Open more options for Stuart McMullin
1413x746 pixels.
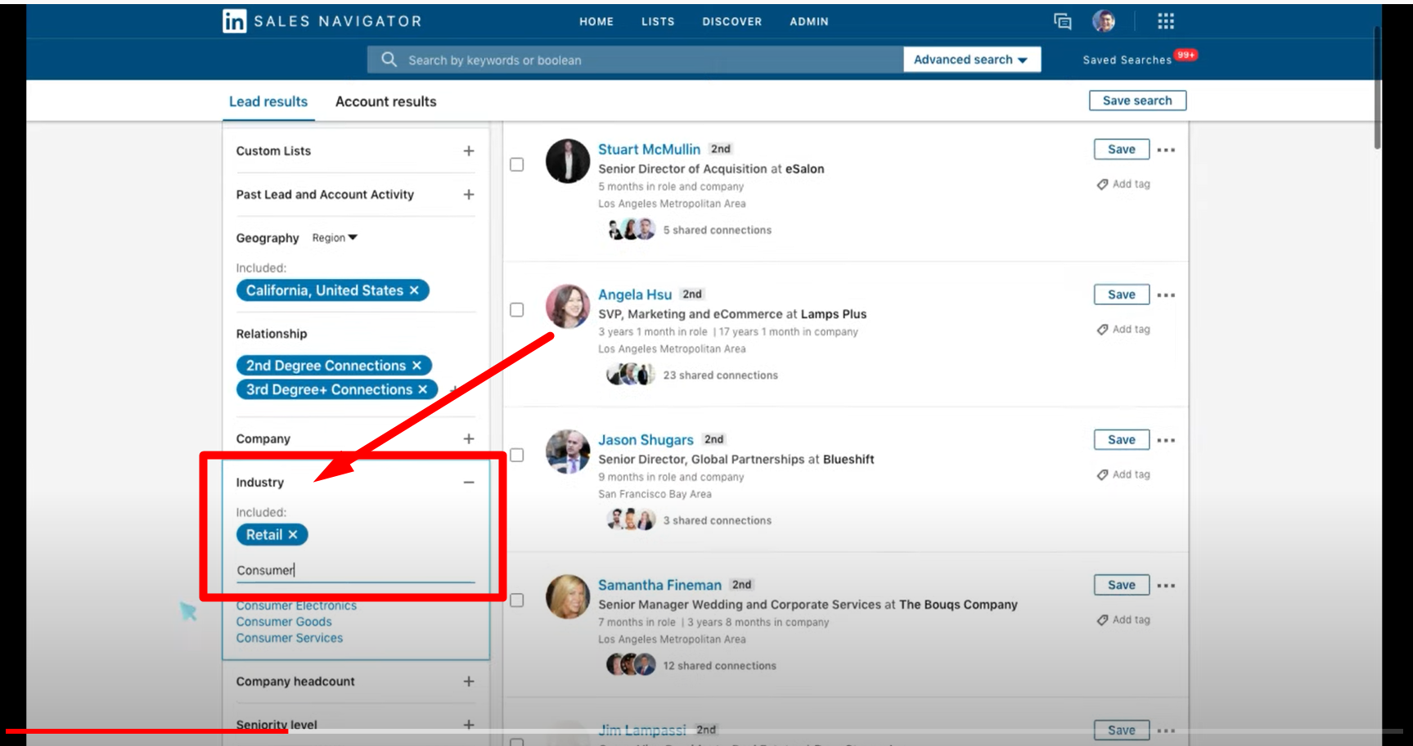pyautogui.click(x=1166, y=150)
